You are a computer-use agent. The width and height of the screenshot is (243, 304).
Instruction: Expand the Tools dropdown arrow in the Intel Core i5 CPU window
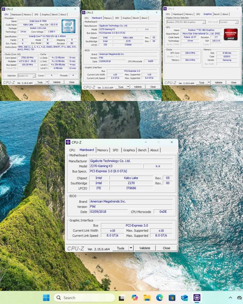point(47,82)
